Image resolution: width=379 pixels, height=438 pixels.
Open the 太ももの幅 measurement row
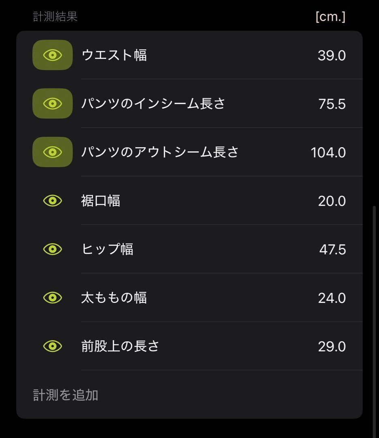[114, 298]
